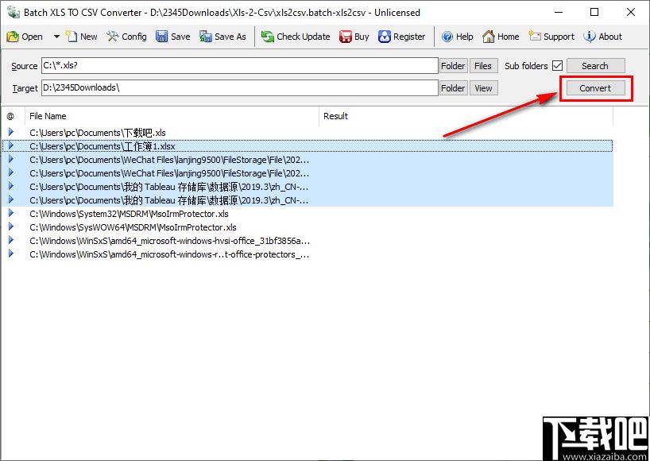
Task: Select SysWOW64 MsoIrmProtector.xls row
Action: click(x=308, y=227)
